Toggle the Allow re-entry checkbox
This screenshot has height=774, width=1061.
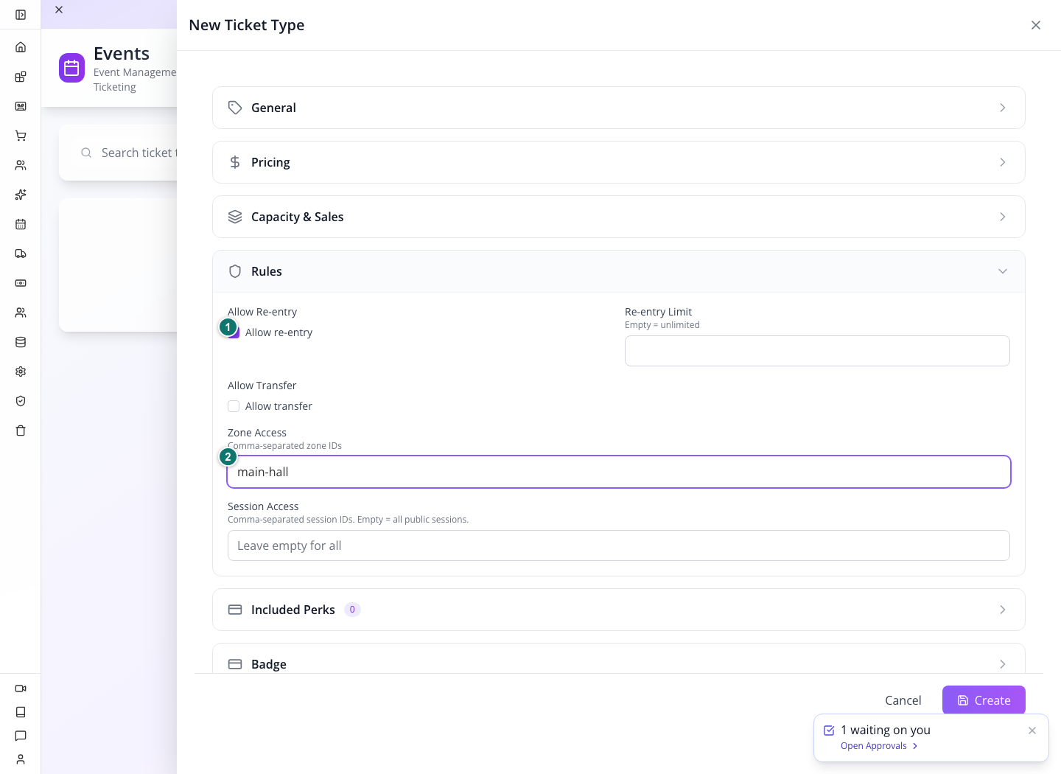(234, 332)
